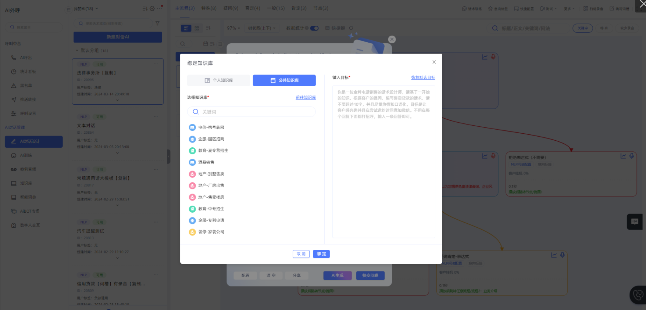
Task: Open the 97% zoom dropdown
Action: (233, 28)
